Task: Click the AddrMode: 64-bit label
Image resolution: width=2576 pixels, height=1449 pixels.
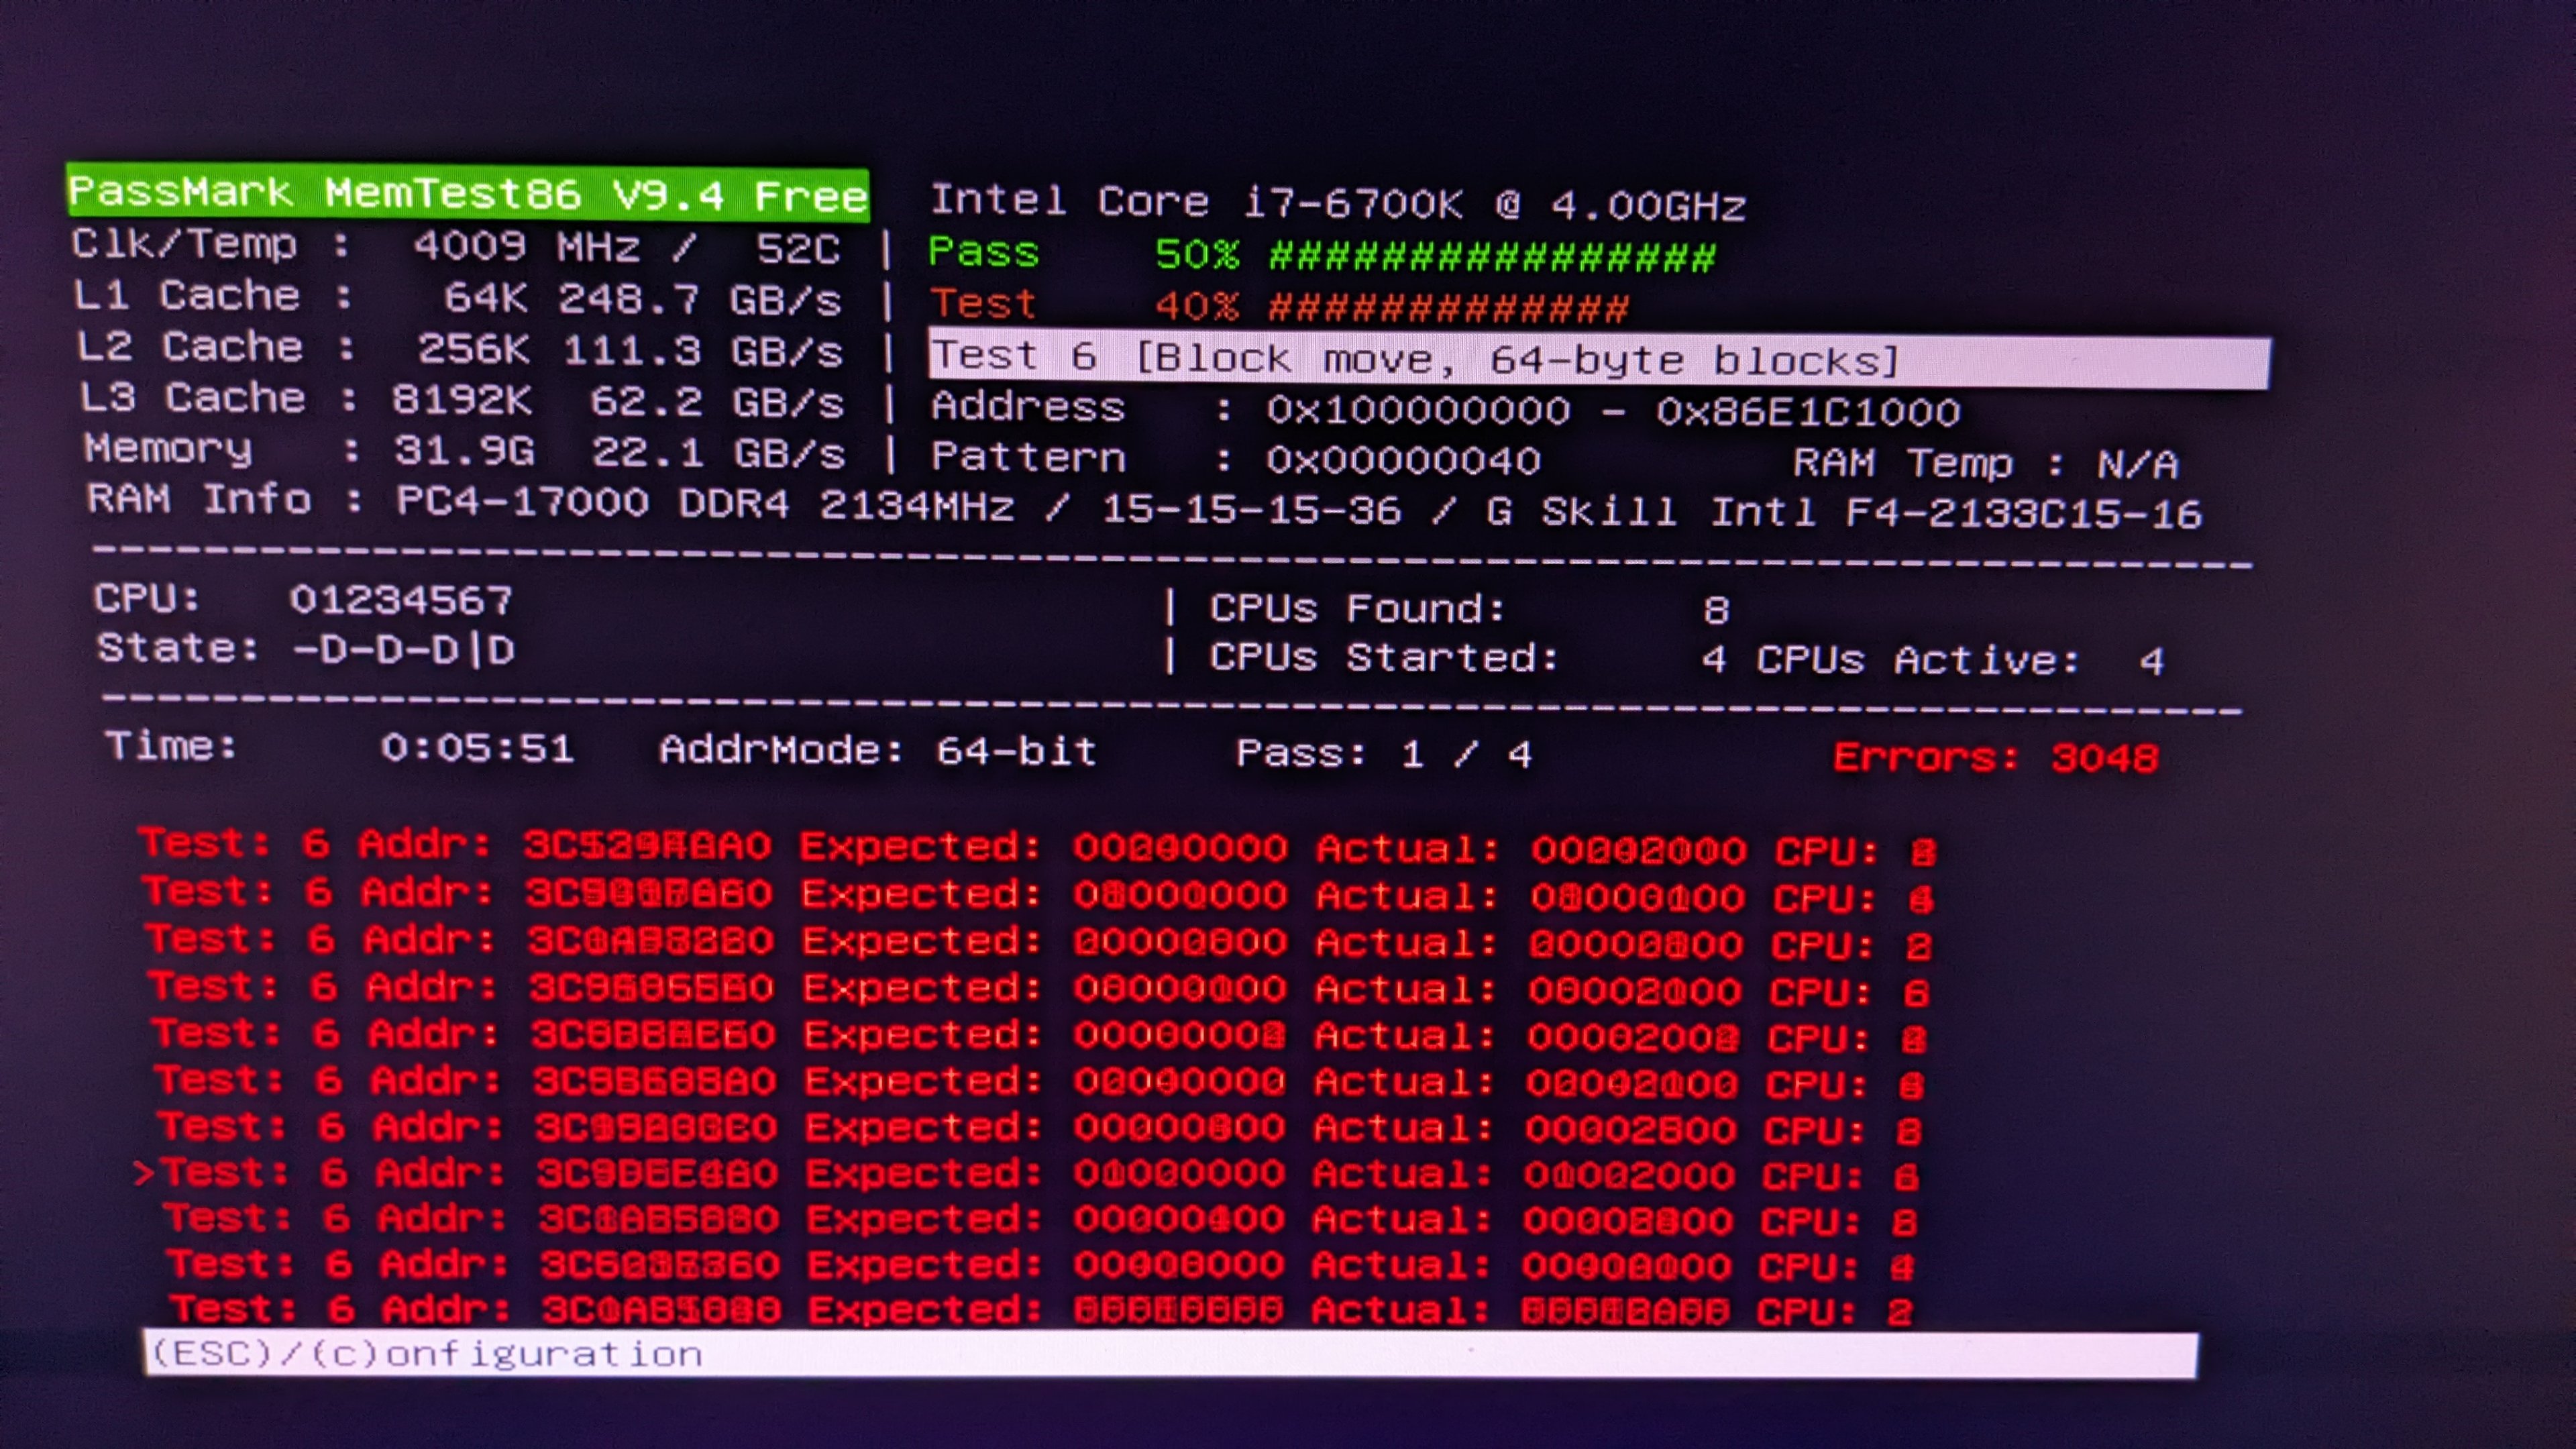Action: pyautogui.click(x=877, y=750)
